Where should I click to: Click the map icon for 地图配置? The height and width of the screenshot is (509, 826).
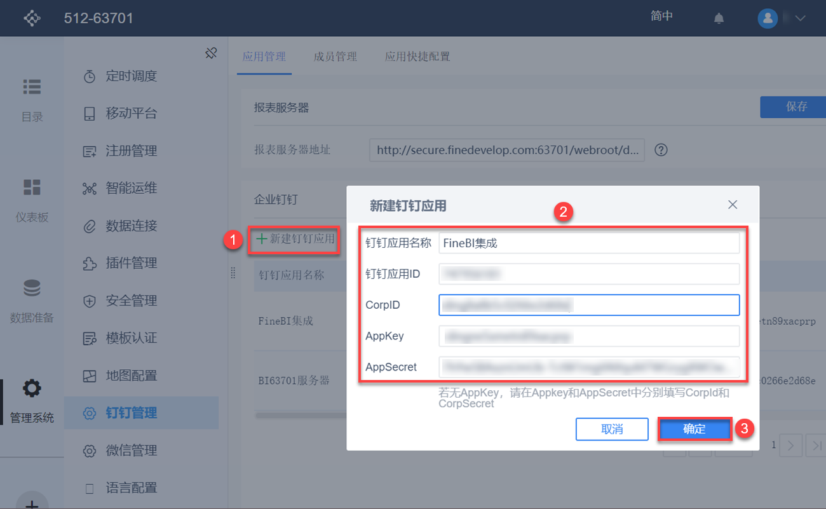90,376
